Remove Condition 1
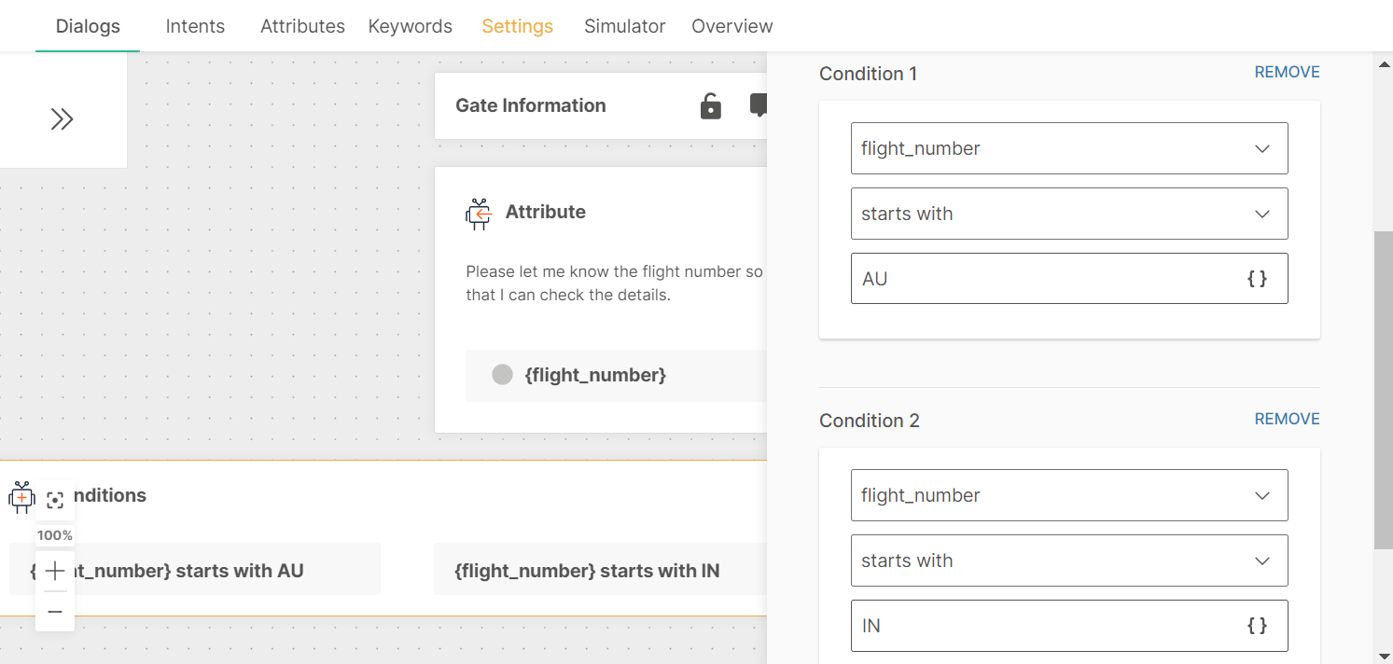The width and height of the screenshot is (1393, 664). click(1287, 72)
